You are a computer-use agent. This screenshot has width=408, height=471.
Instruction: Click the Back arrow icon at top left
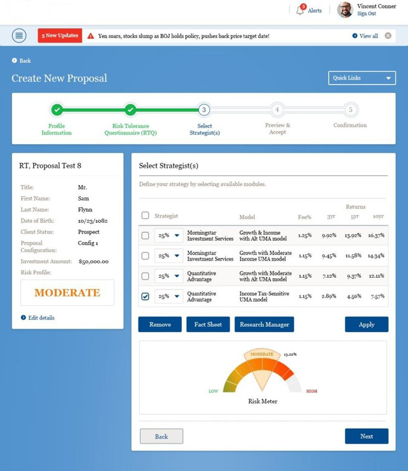click(15, 61)
